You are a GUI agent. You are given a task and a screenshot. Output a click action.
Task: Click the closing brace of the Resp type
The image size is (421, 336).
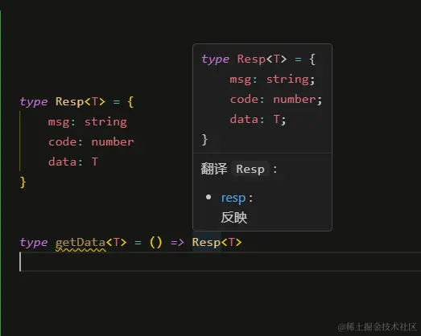point(23,182)
